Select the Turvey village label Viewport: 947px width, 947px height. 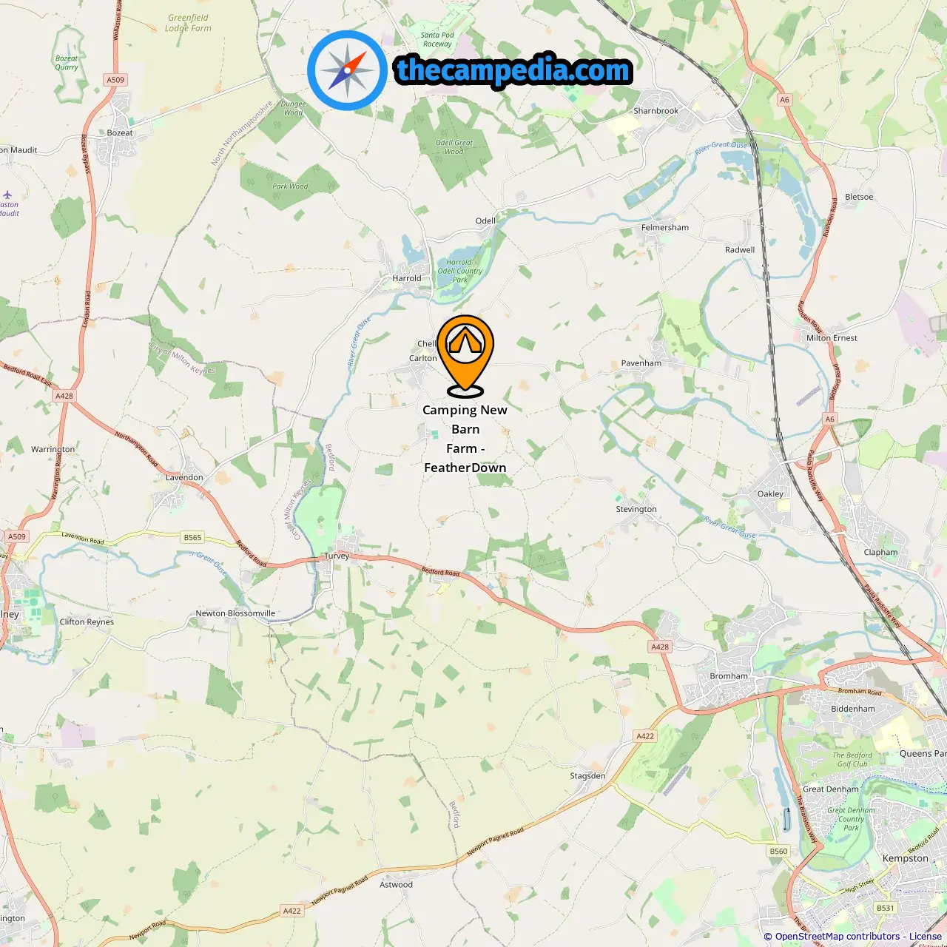coord(337,556)
